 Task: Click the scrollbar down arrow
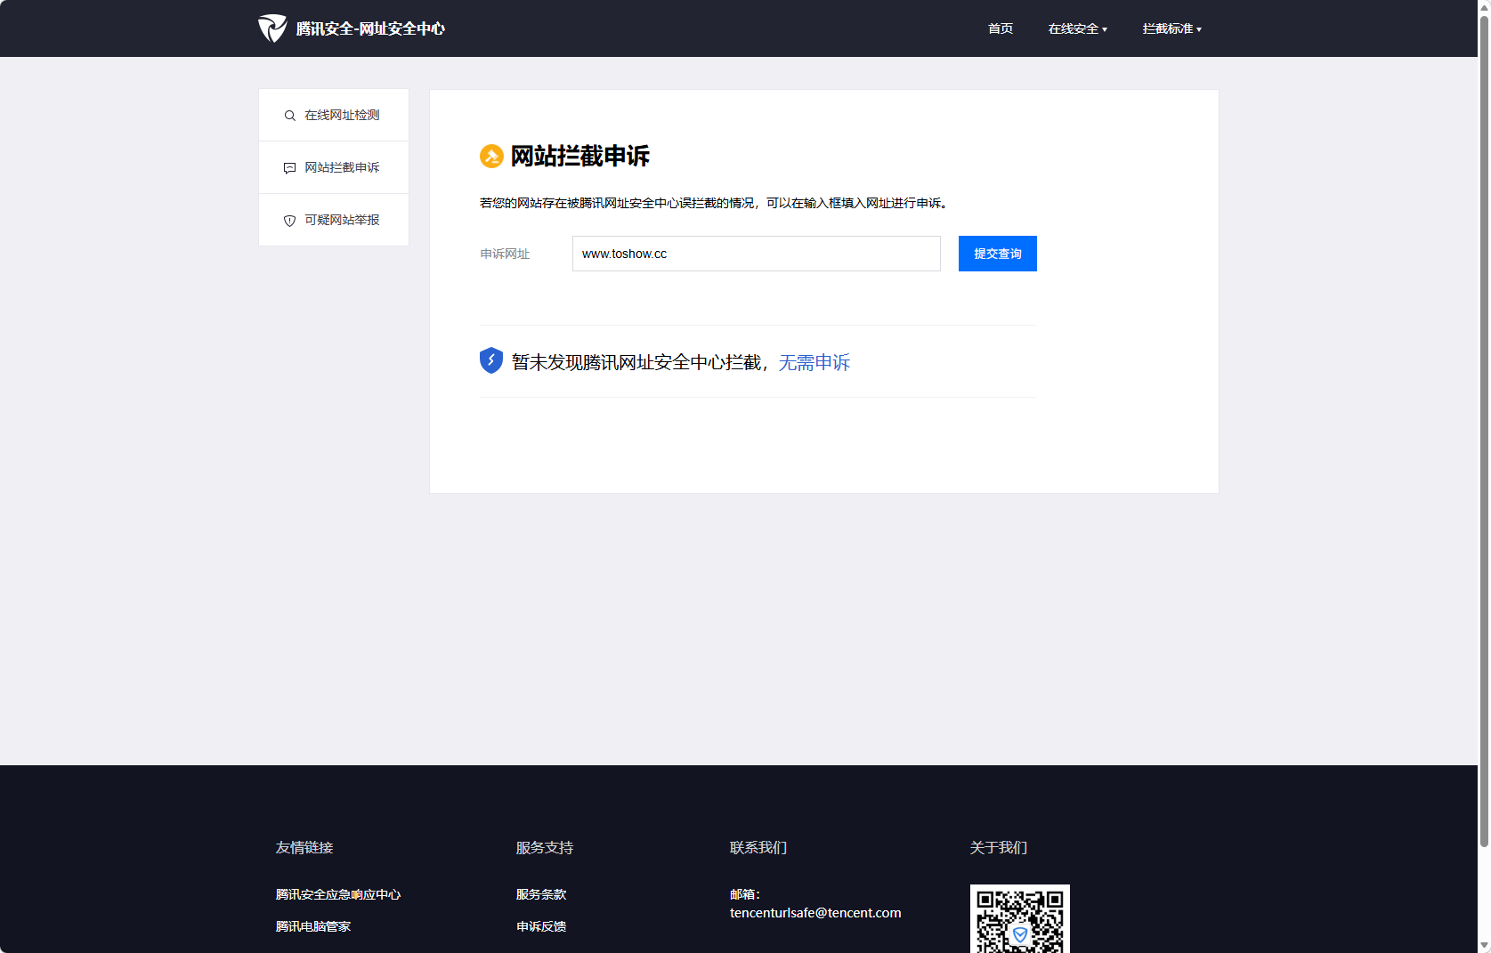click(1484, 946)
